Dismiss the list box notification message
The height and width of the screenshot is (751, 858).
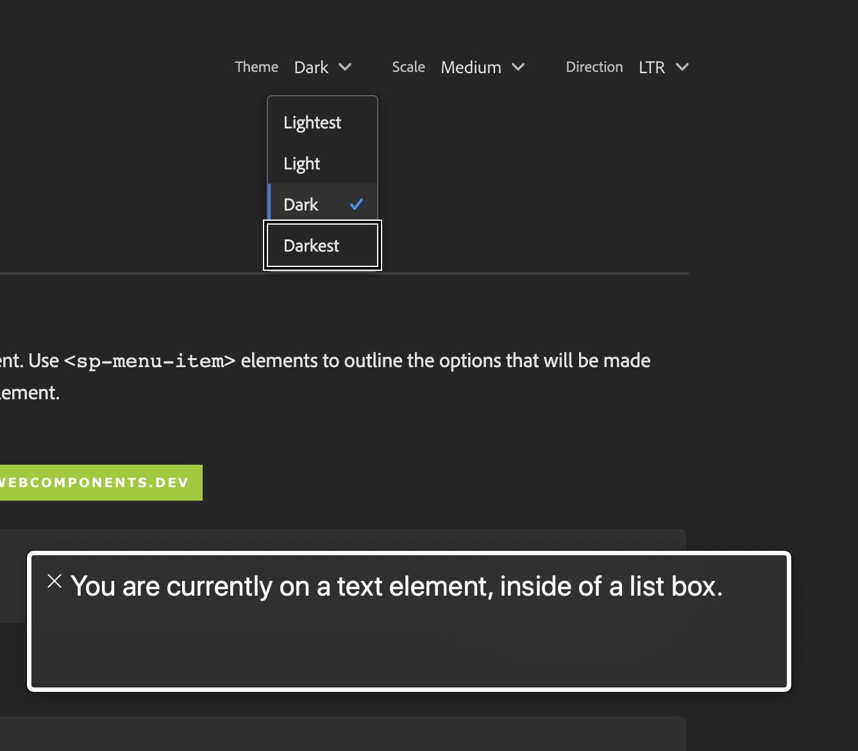55,582
